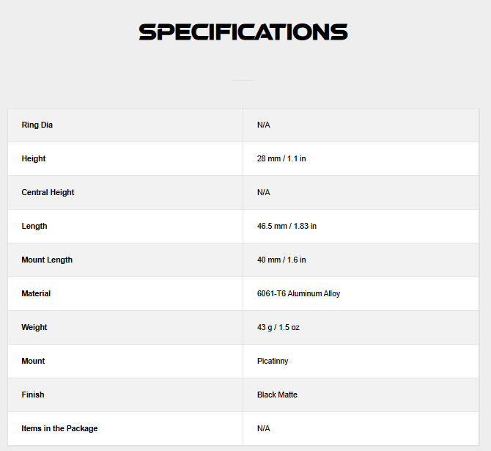491x451 pixels.
Task: Select the 46.5 mm / 1.83 in value
Action: (287, 227)
